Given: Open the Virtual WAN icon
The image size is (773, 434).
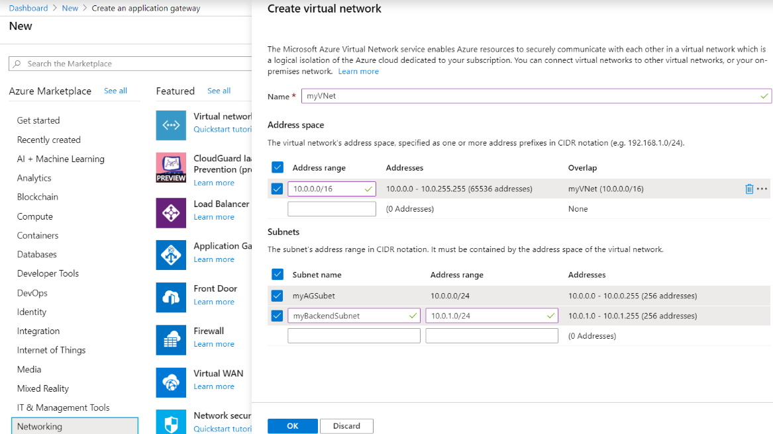Looking at the screenshot, I should coord(171,382).
